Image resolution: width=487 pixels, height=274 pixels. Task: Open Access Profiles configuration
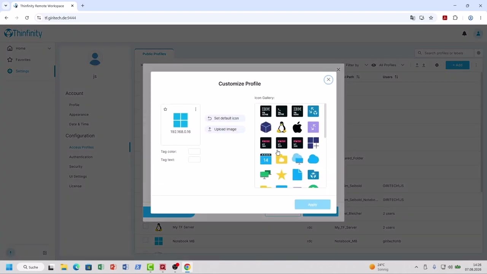(x=81, y=147)
